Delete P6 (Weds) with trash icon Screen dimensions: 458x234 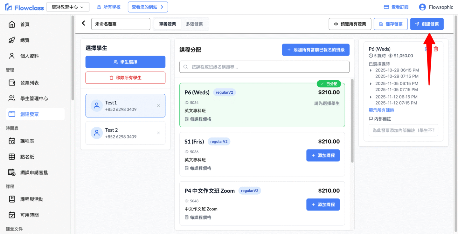tap(436, 49)
